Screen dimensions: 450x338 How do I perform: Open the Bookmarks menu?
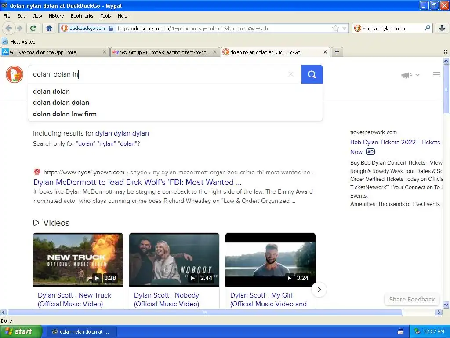82,16
